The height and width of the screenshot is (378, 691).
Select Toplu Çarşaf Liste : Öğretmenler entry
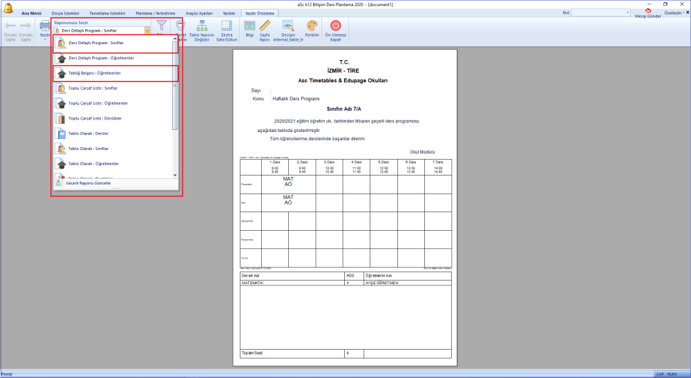[113, 104]
